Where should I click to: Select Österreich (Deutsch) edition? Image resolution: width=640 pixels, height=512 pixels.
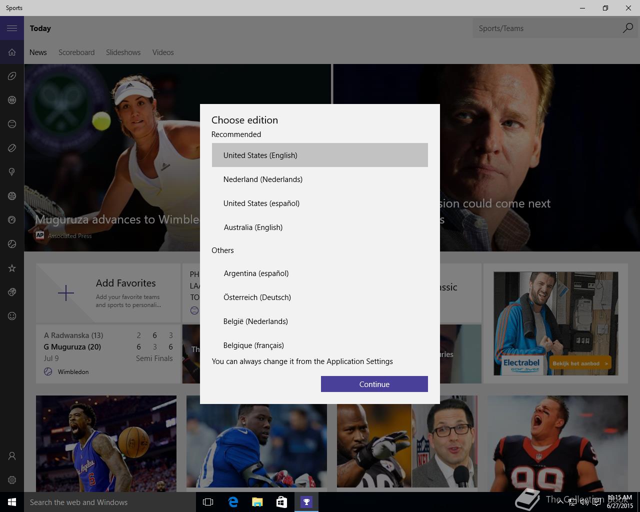[320, 297]
